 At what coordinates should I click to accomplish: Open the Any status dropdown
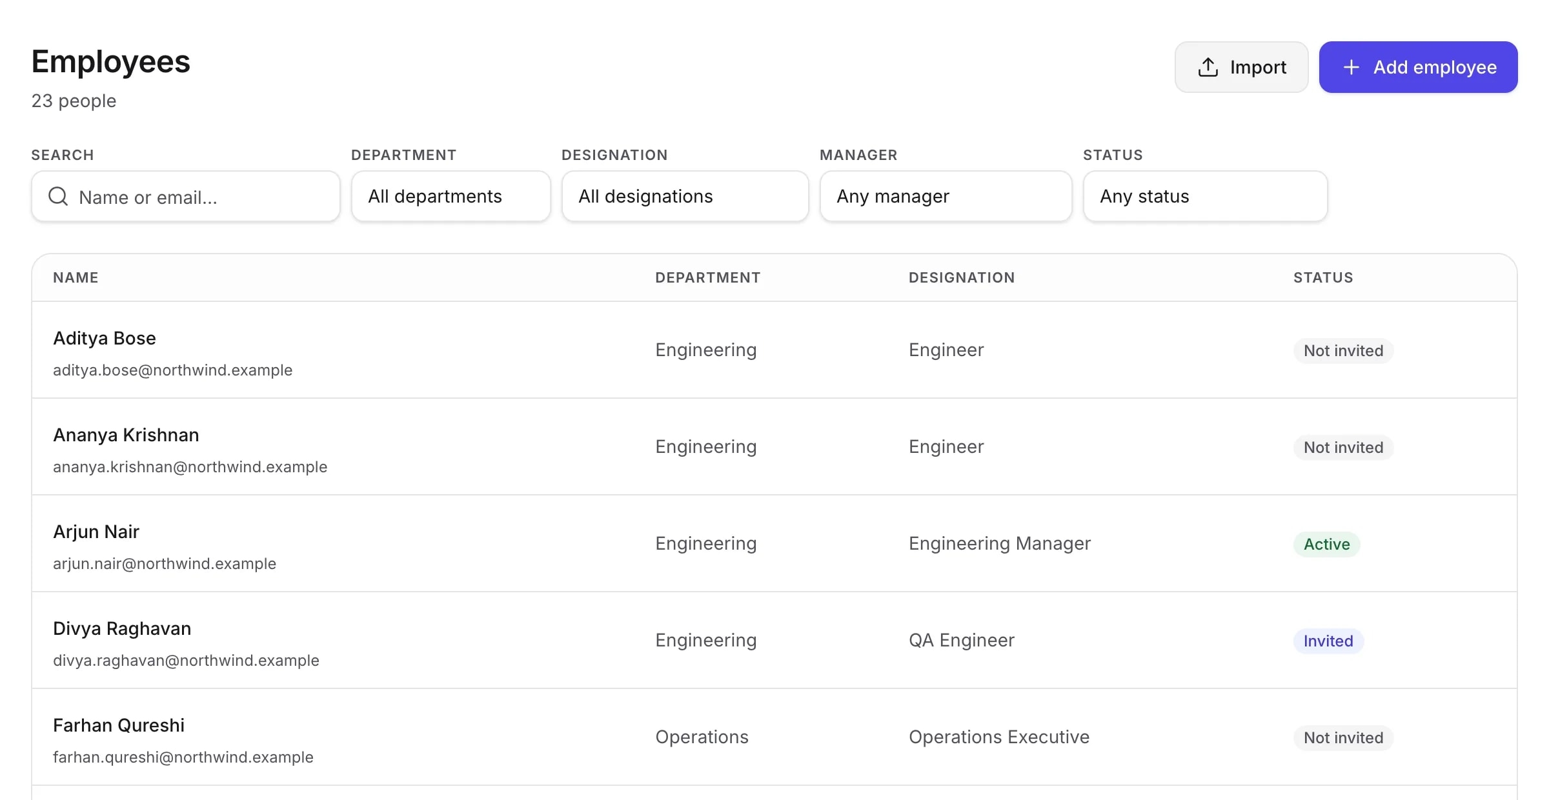click(1205, 196)
